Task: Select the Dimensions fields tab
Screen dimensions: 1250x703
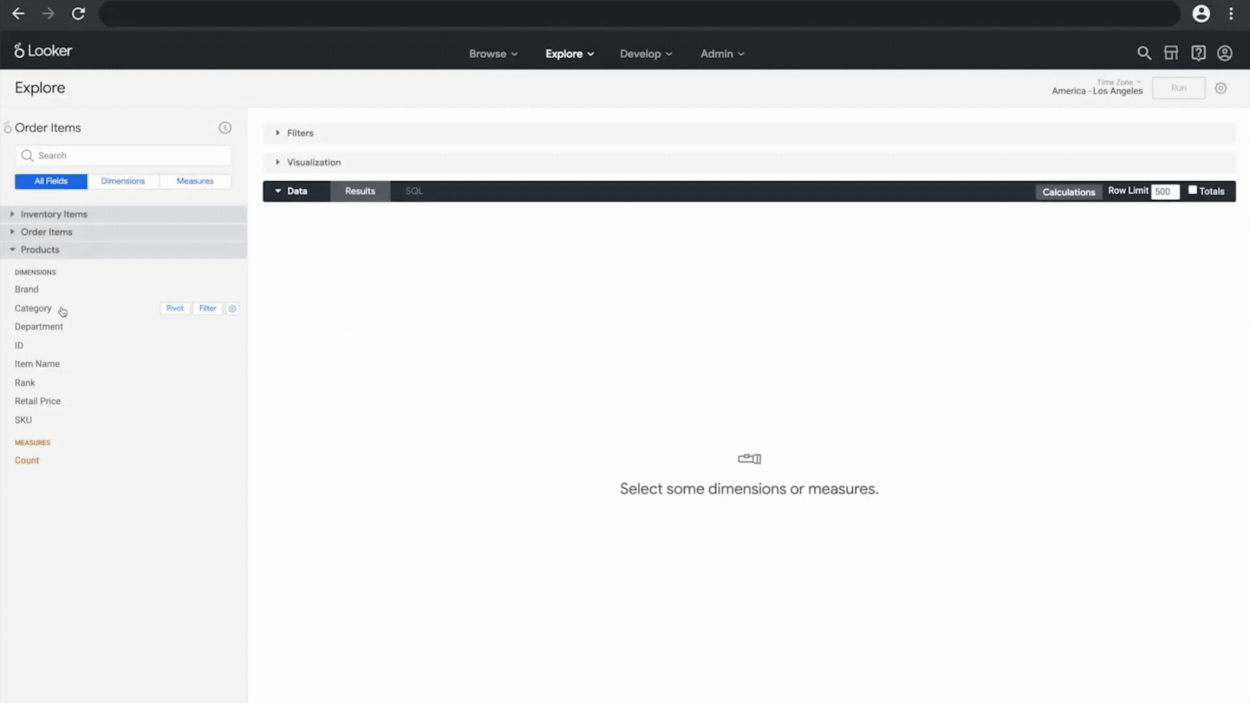Action: pos(123,181)
